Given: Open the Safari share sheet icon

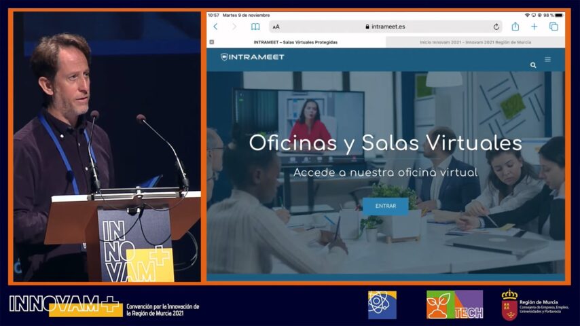Looking at the screenshot, I should (515, 26).
